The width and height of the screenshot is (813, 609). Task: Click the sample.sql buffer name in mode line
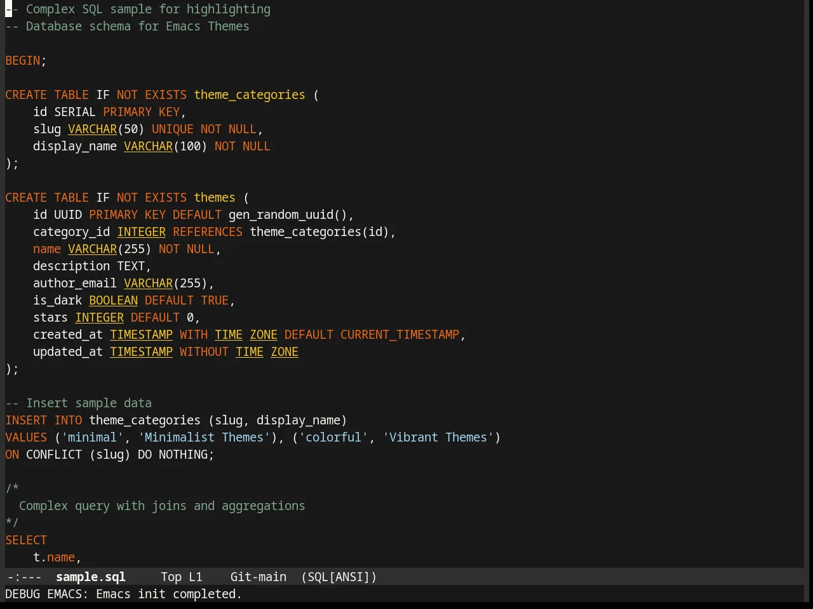coord(91,577)
